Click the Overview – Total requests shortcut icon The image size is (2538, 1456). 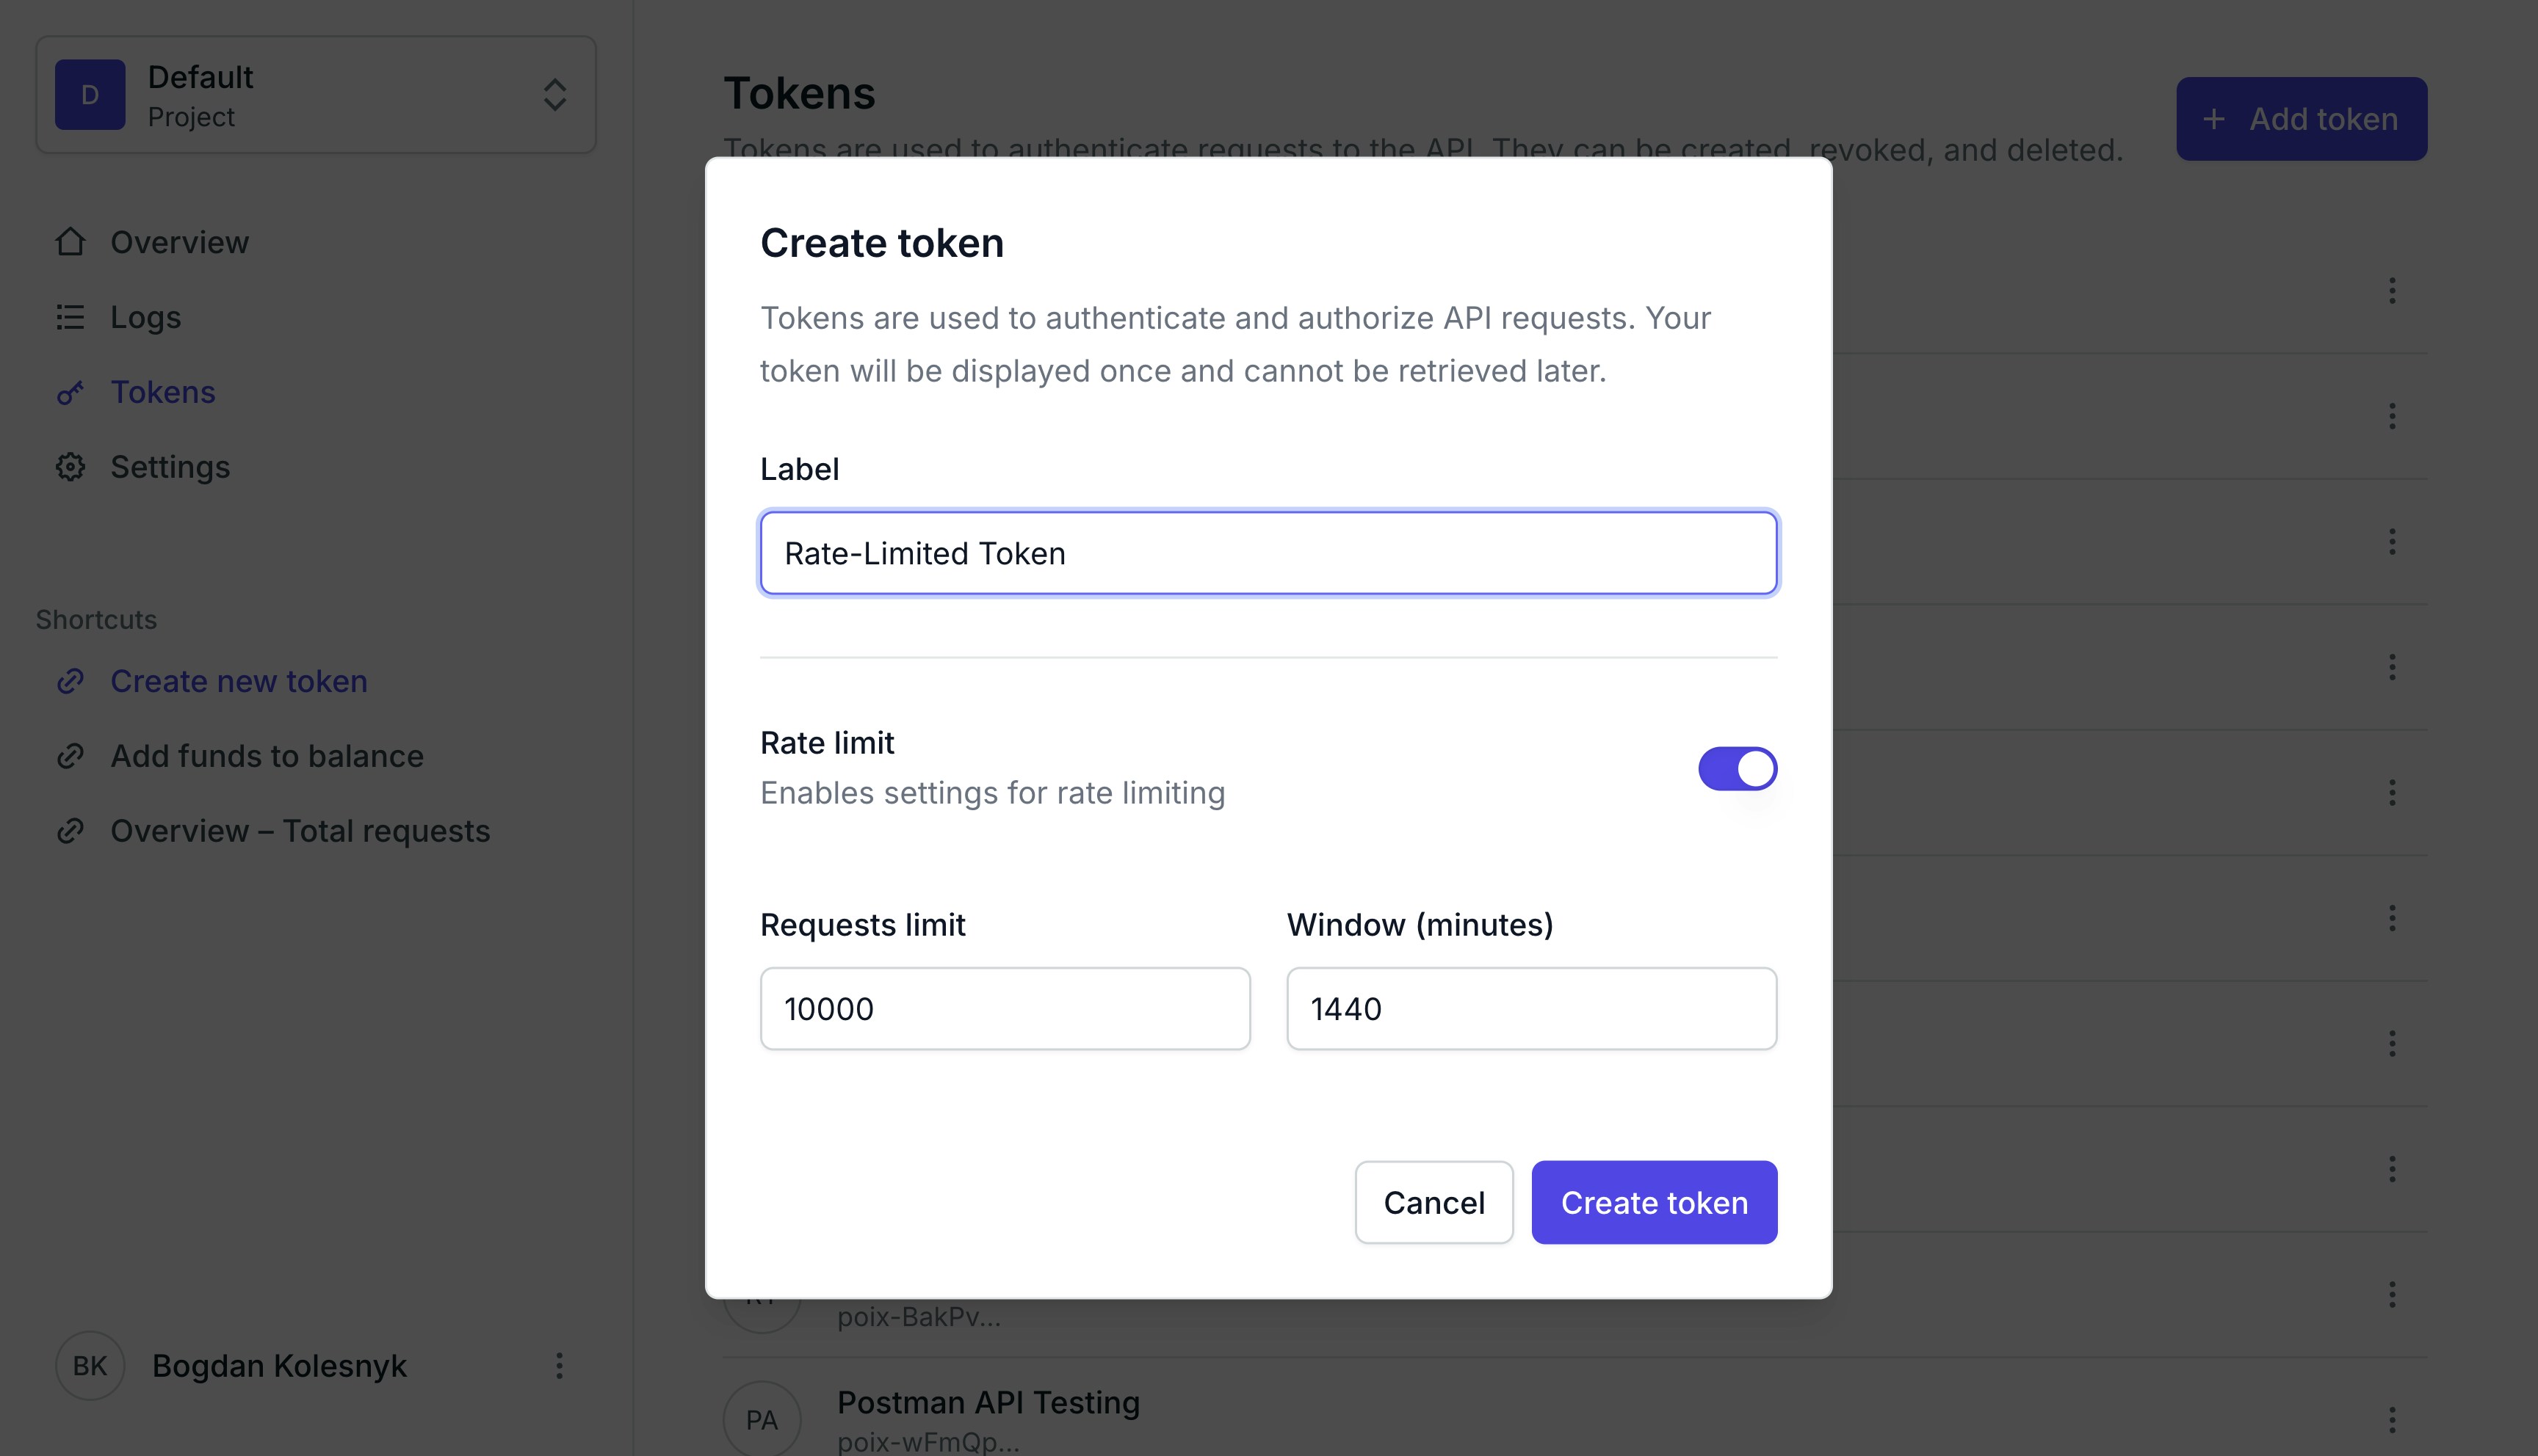70,830
